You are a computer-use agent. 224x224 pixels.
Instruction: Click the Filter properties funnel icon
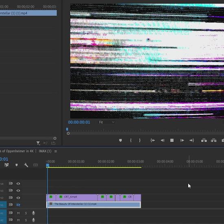[x=38, y=143]
